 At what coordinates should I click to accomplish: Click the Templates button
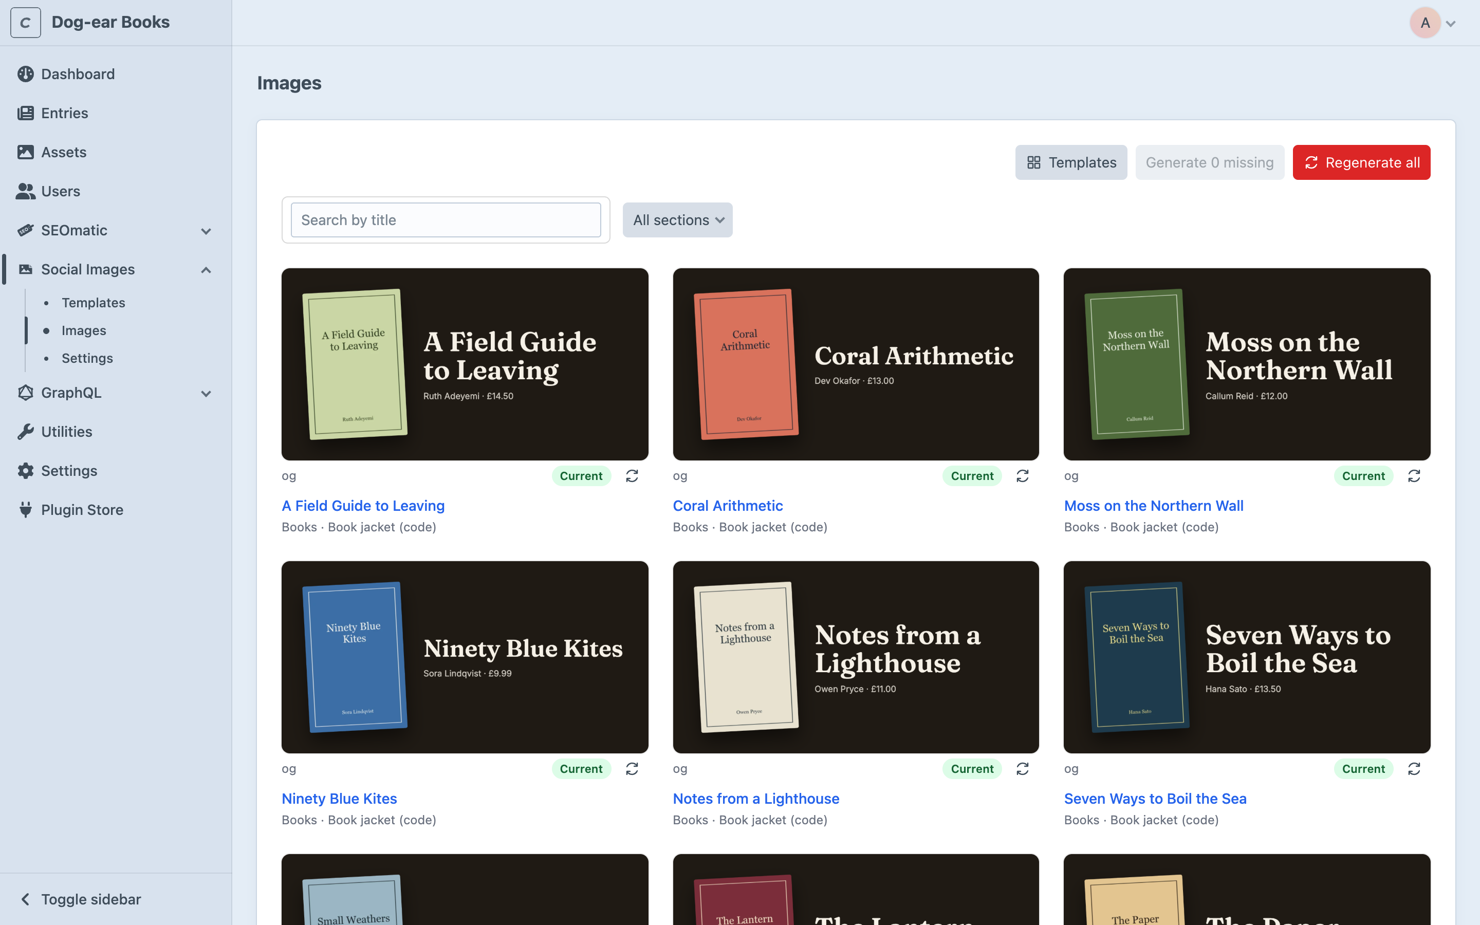(1071, 162)
